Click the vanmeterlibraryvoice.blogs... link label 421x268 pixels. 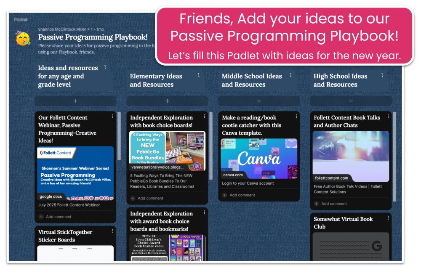click(x=157, y=167)
